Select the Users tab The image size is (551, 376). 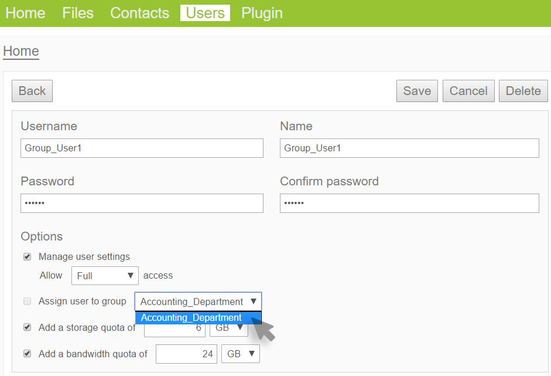205,13
